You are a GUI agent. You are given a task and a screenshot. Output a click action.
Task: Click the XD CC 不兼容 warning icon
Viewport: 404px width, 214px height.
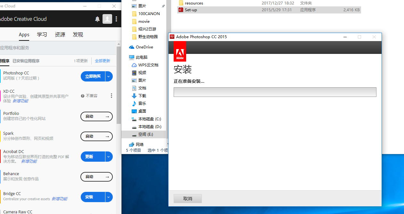pos(83,96)
